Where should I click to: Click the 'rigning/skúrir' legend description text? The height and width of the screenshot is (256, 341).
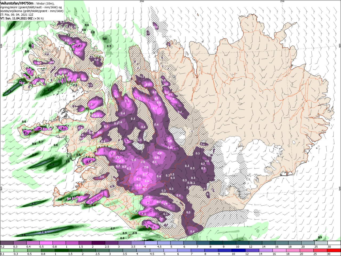[x=9, y=7]
